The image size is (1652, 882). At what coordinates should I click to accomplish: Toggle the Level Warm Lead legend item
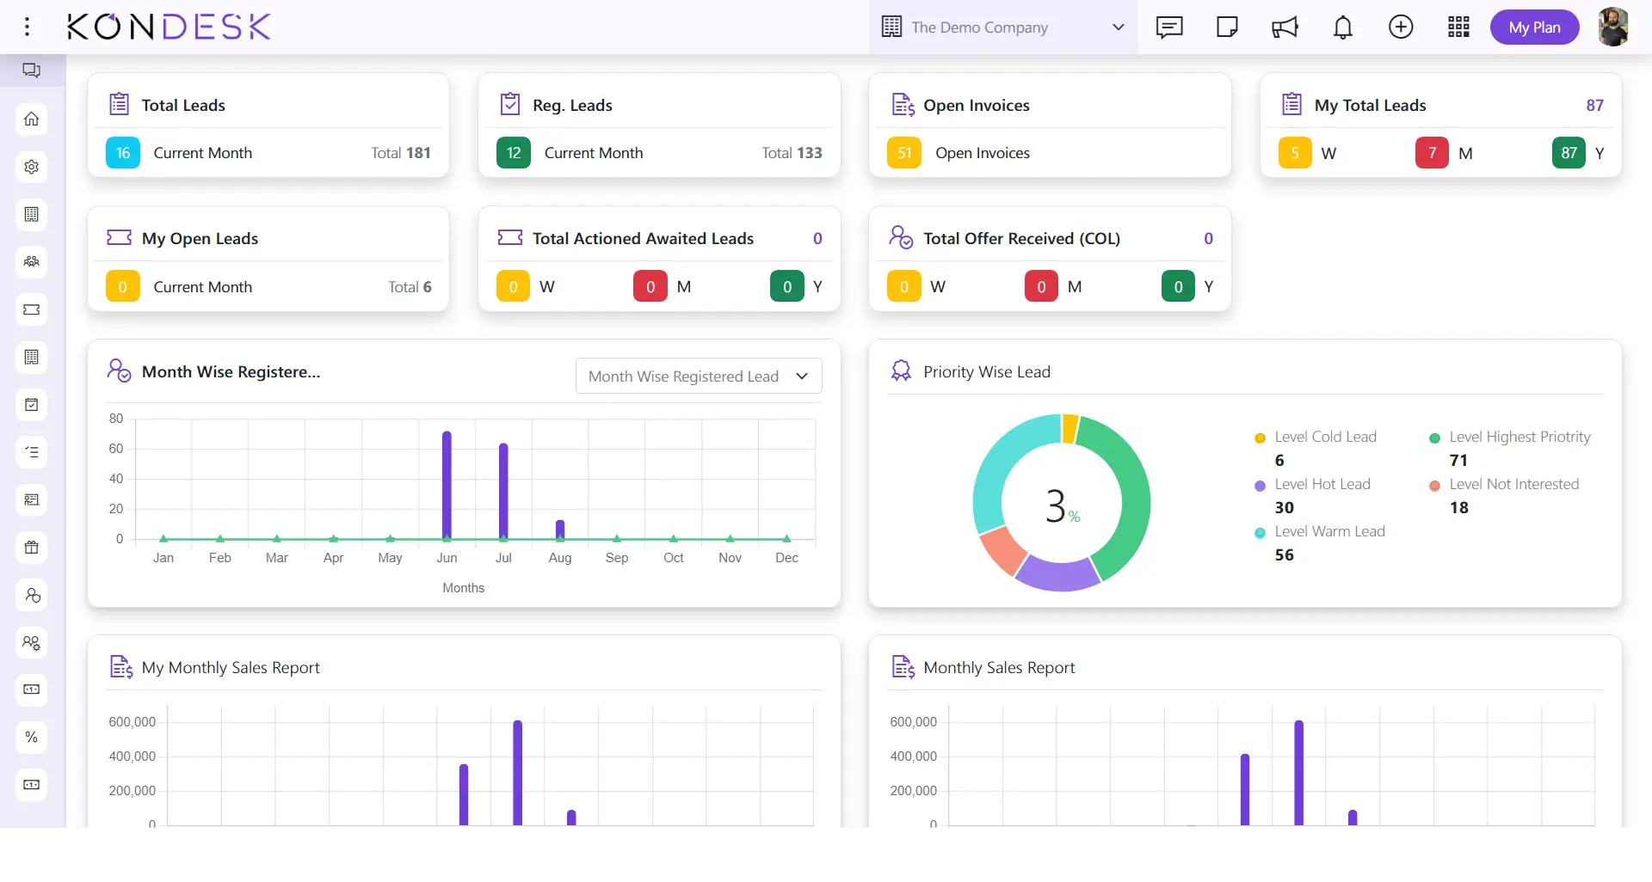pyautogui.click(x=1329, y=532)
